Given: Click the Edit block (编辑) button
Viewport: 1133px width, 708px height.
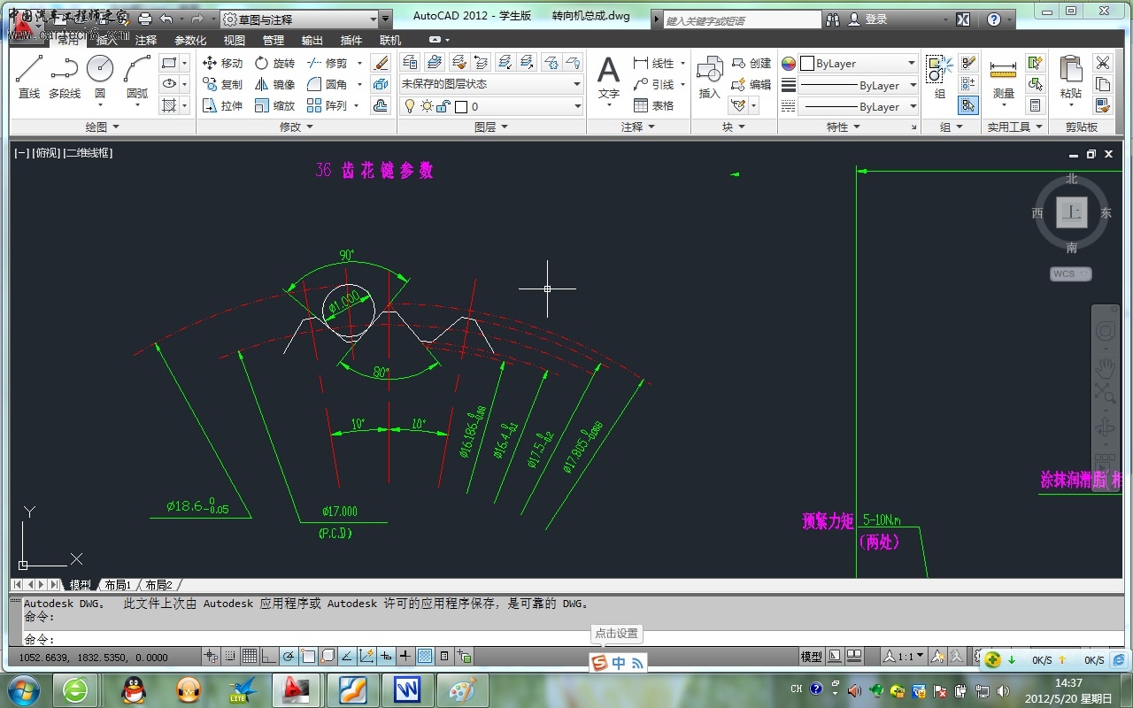Looking at the screenshot, I should point(751,84).
